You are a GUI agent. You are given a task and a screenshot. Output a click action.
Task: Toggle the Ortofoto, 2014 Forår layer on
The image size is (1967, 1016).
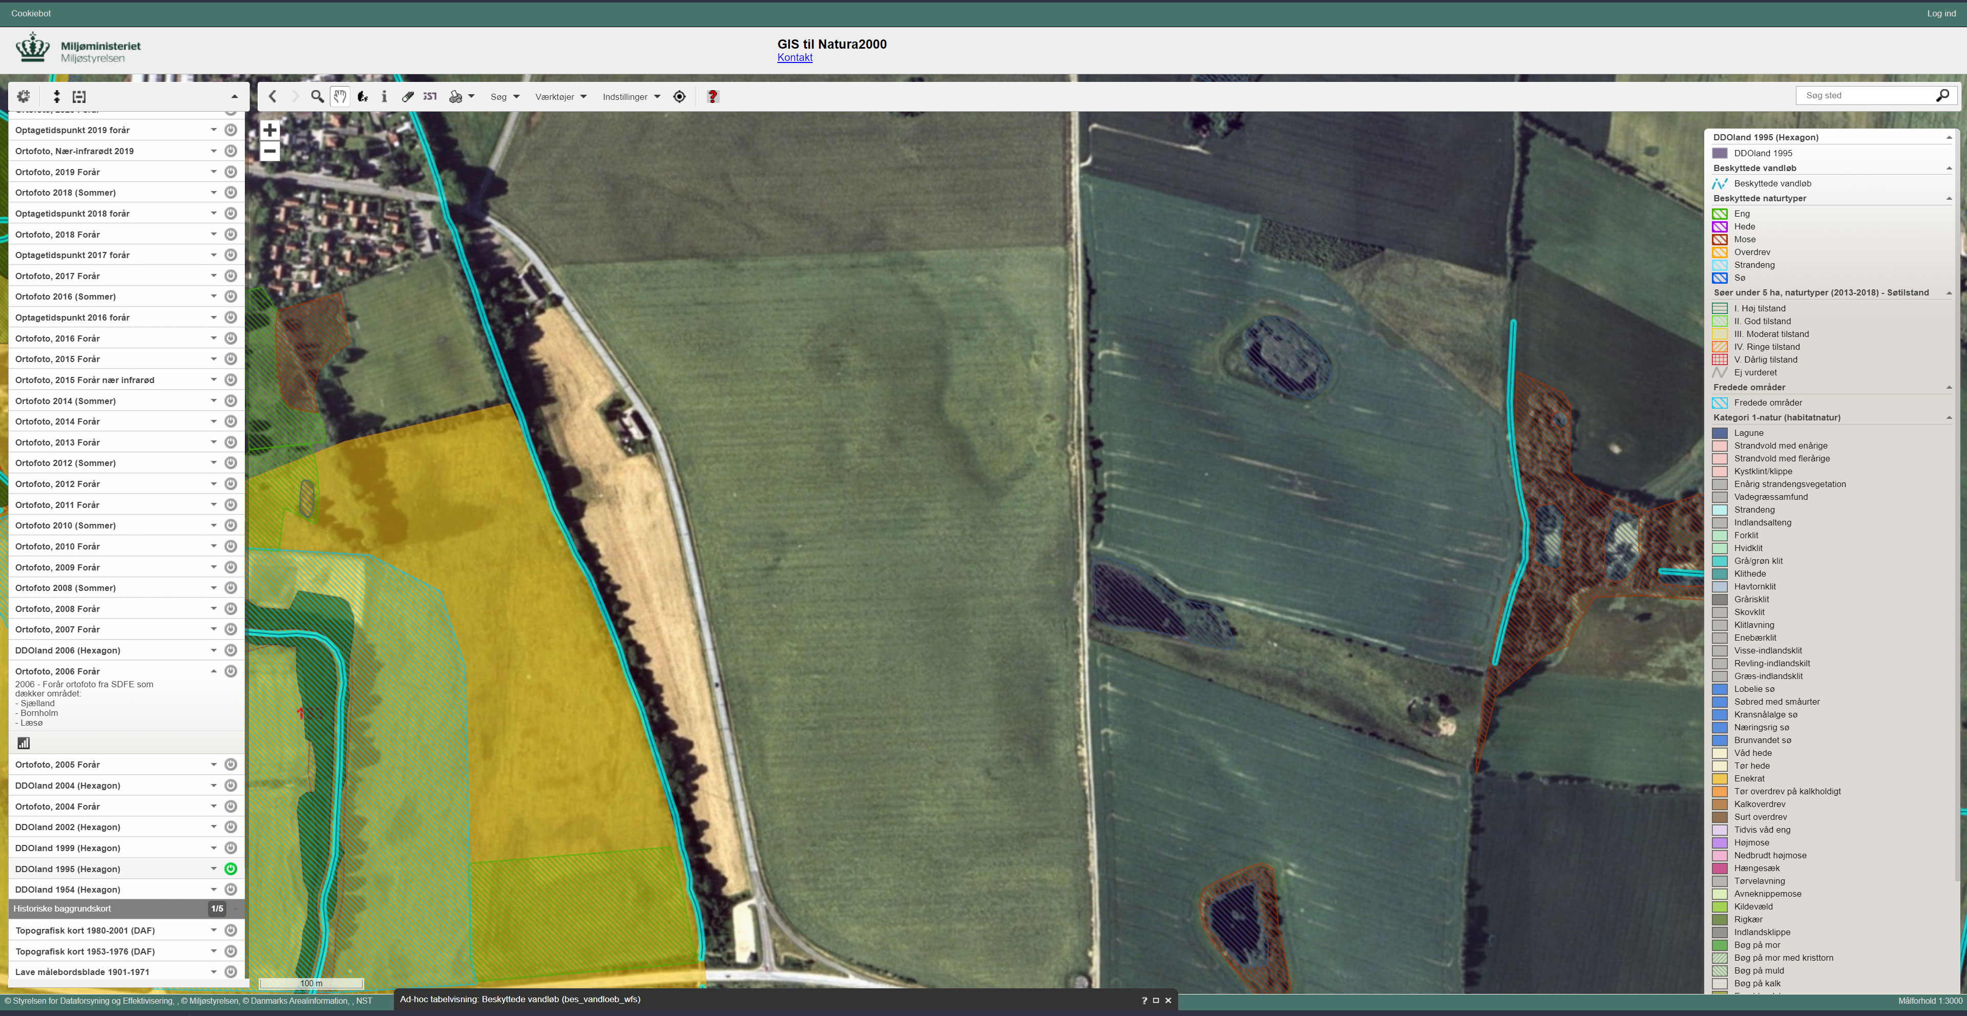tap(231, 421)
